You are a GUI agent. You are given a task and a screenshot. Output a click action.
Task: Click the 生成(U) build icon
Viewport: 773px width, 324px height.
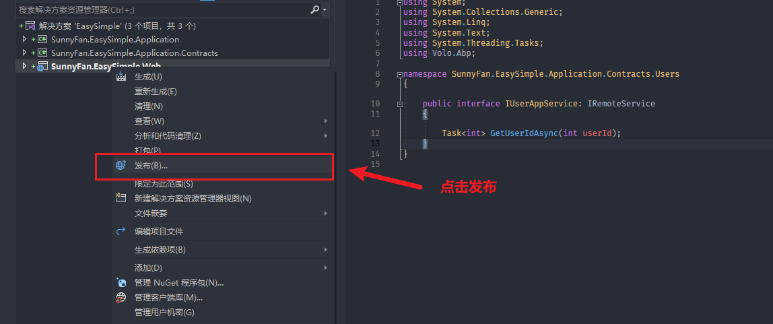(x=121, y=76)
